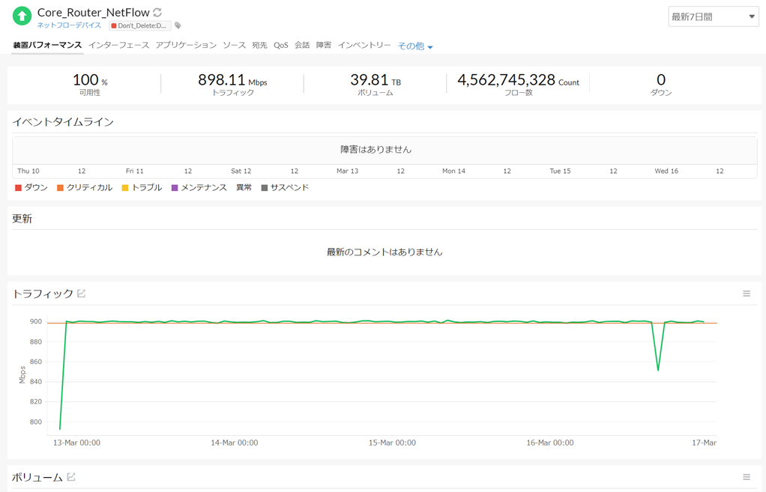Click the tag icon next to Don't_Delete label
Viewport: 766px width, 492px height.
[x=178, y=25]
